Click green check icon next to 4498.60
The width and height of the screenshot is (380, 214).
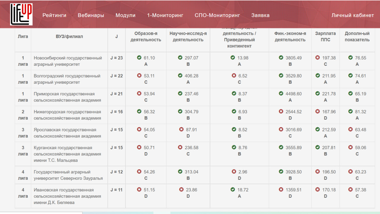(x=281, y=94)
